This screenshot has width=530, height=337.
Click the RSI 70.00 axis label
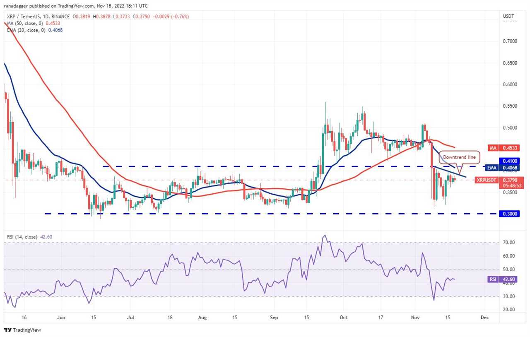pyautogui.click(x=509, y=243)
